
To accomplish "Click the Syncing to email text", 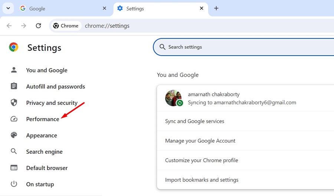I will coord(242,103).
